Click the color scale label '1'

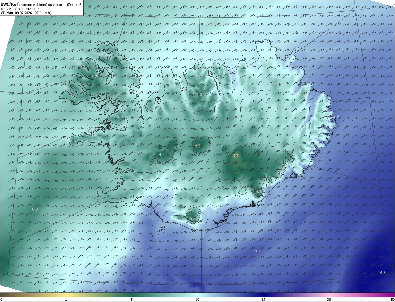[66, 300]
